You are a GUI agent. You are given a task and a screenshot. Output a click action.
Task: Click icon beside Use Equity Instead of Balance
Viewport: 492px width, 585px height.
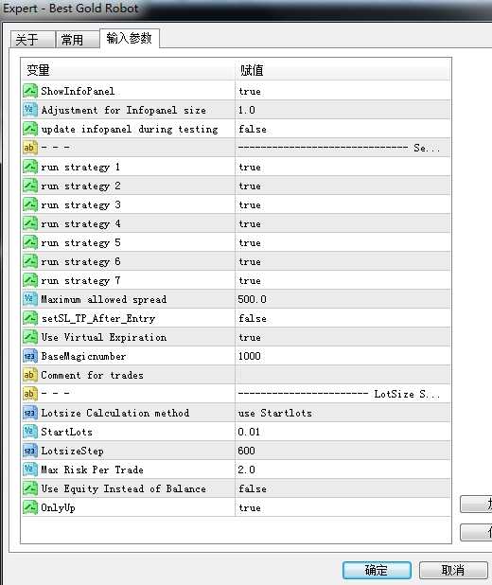30,488
